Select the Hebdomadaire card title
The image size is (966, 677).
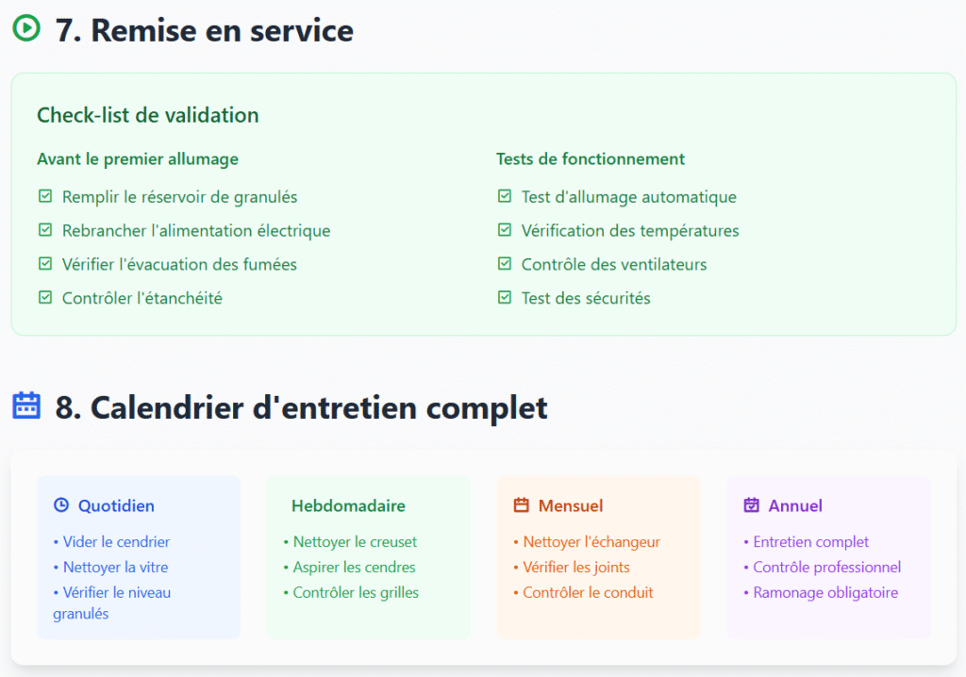point(348,506)
